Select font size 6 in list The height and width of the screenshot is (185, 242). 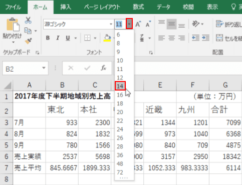(x=124, y=34)
